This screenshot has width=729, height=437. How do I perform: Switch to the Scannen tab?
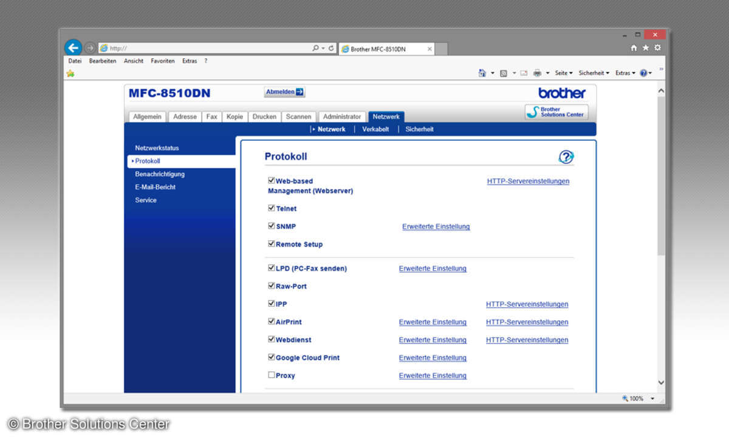pos(299,117)
